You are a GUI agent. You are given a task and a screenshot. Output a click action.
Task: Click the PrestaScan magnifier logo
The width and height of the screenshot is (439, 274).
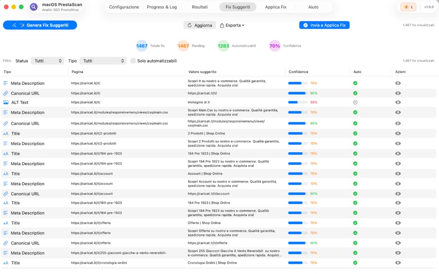pos(33,6)
